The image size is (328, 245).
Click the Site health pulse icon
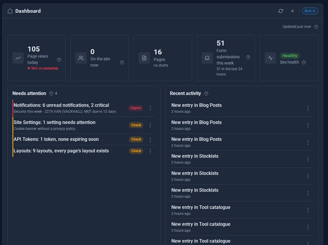270,58
